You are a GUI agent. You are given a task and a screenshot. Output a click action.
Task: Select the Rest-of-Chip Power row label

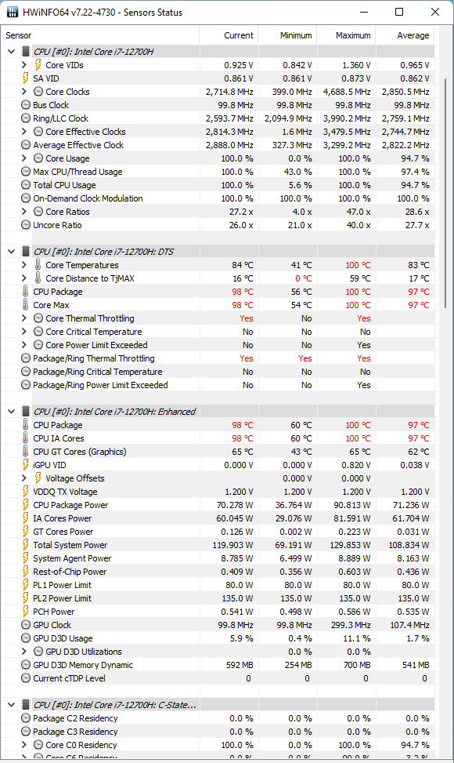tap(70, 572)
